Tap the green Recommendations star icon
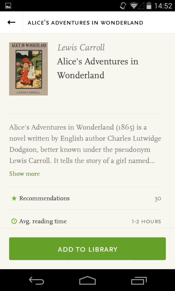175x291 pixels. coord(14,198)
